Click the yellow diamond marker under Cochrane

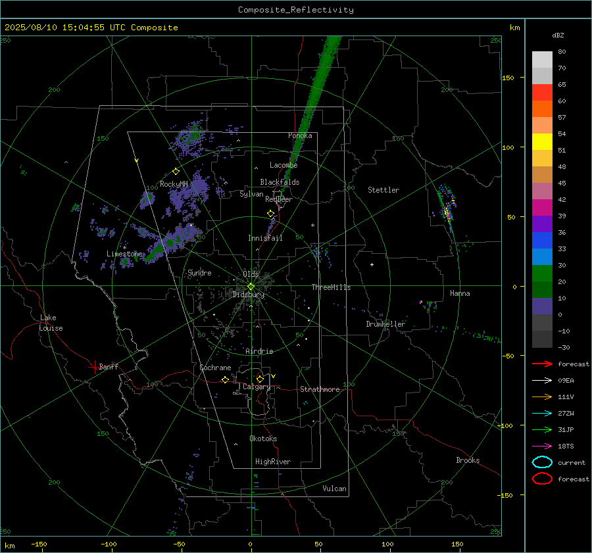pos(225,379)
